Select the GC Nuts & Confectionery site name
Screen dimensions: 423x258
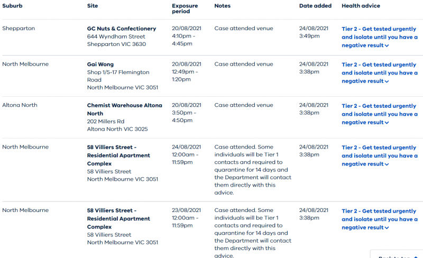[122, 29]
